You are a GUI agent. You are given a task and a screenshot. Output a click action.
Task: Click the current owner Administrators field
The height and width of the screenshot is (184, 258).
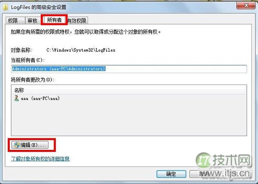(129, 69)
